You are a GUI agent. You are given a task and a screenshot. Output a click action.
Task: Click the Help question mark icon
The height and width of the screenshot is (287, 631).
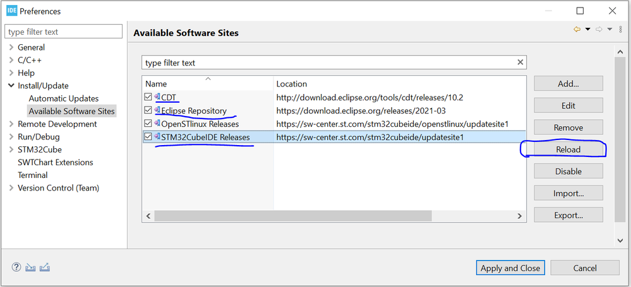[16, 267]
